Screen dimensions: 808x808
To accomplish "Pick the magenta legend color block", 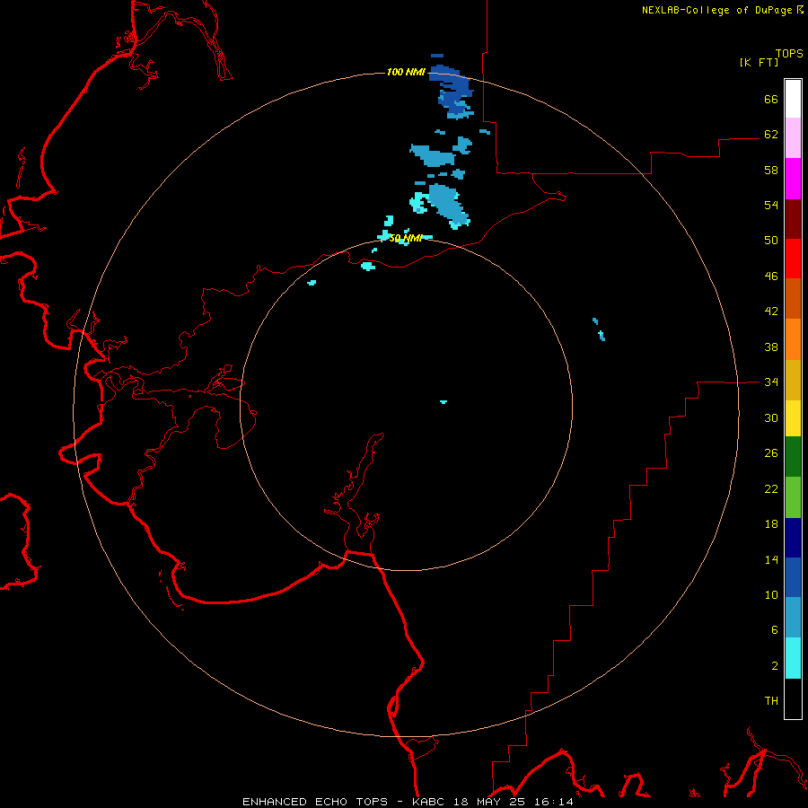I will [793, 179].
